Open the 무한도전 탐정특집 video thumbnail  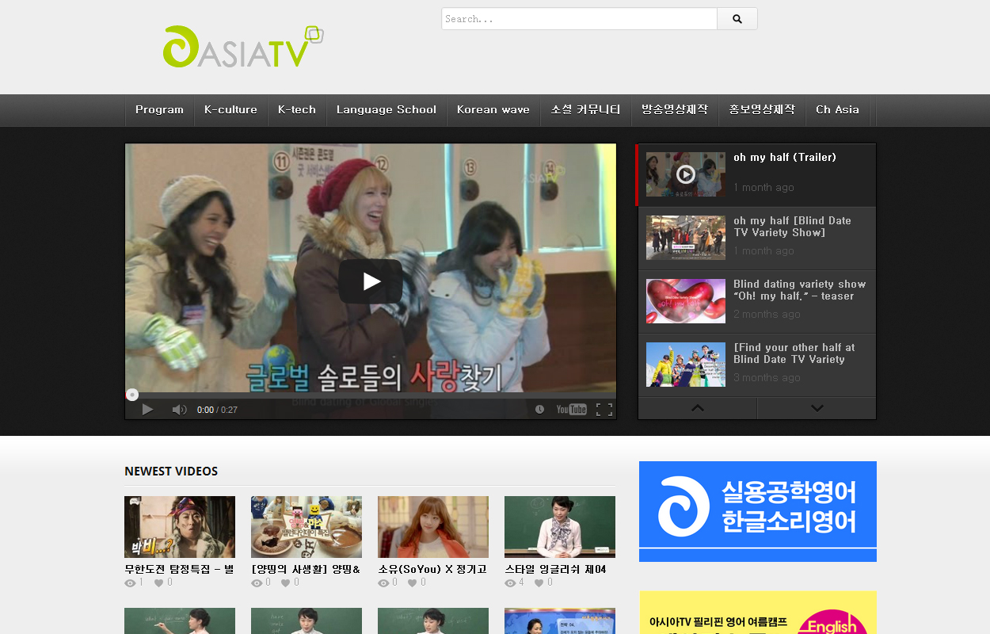[x=180, y=527]
